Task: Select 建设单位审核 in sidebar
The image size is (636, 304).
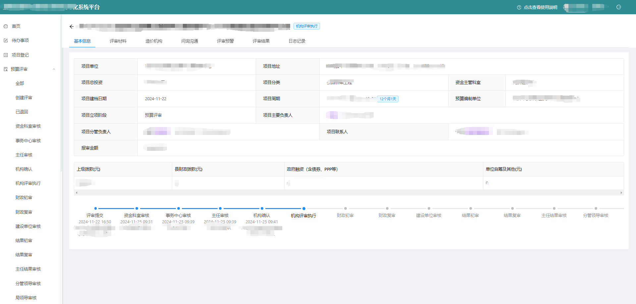Action: [x=28, y=226]
